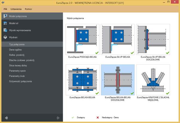Select Parametry spoin item
This screenshot has width=180, height=123.
coord(32,71)
